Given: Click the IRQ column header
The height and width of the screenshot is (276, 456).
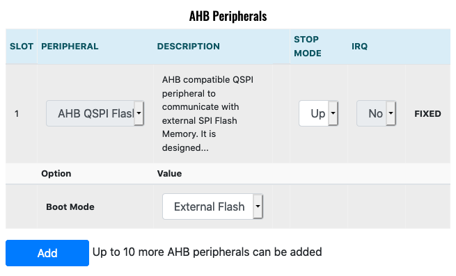Looking at the screenshot, I should pyautogui.click(x=359, y=47).
